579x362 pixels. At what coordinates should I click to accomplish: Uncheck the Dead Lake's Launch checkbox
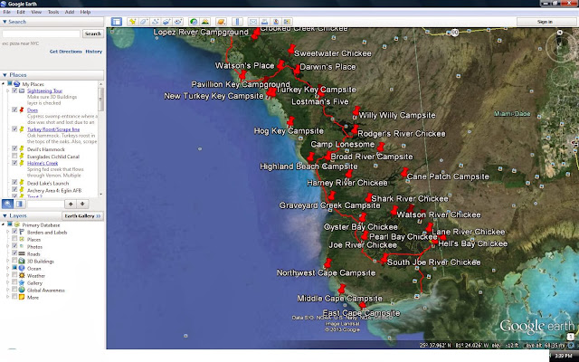(x=14, y=183)
